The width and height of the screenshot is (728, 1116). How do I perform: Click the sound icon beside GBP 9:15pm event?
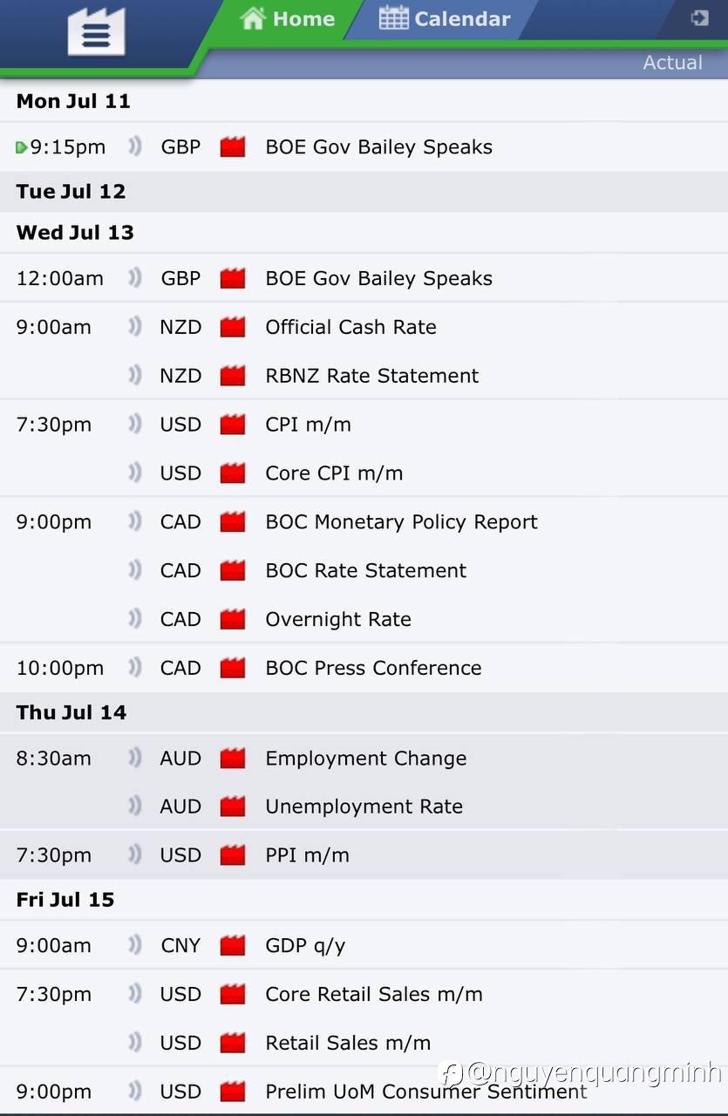point(134,146)
